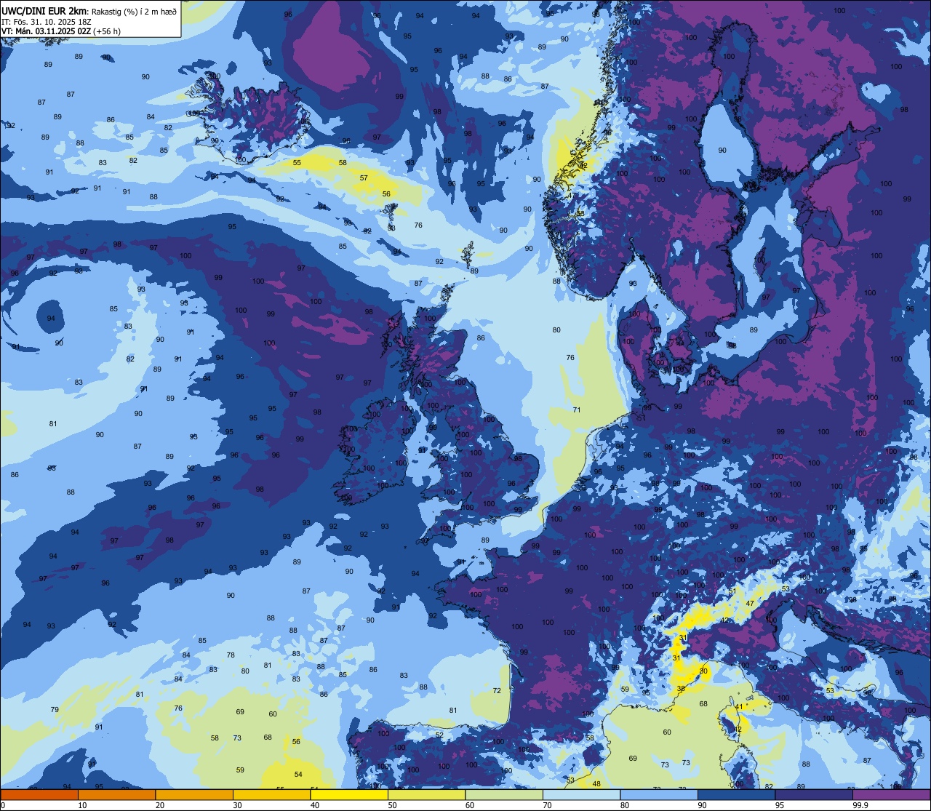
Task: Click the legend tick label '80'
Action: coord(625,805)
